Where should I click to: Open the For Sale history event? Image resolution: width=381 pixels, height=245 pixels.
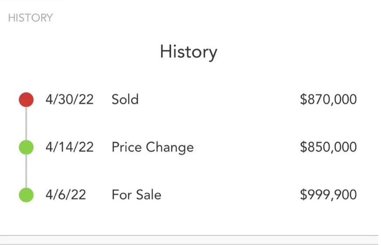point(136,195)
